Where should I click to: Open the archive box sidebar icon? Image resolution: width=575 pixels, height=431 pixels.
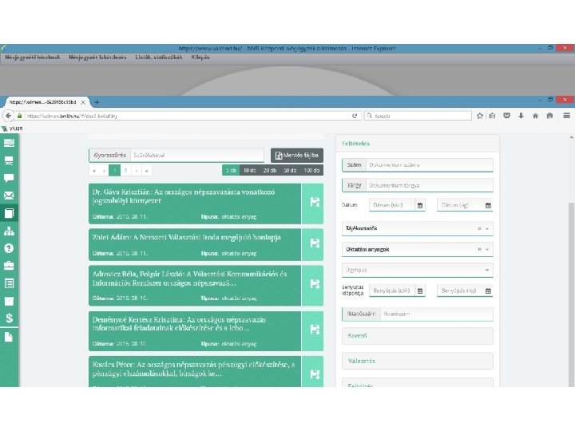coord(9,301)
